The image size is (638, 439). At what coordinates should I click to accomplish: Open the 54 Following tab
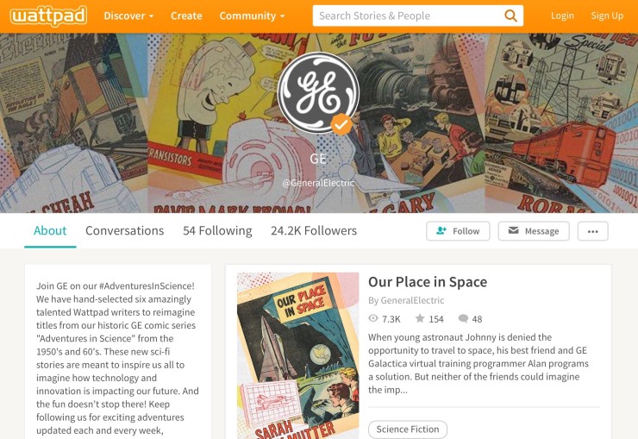tap(217, 230)
